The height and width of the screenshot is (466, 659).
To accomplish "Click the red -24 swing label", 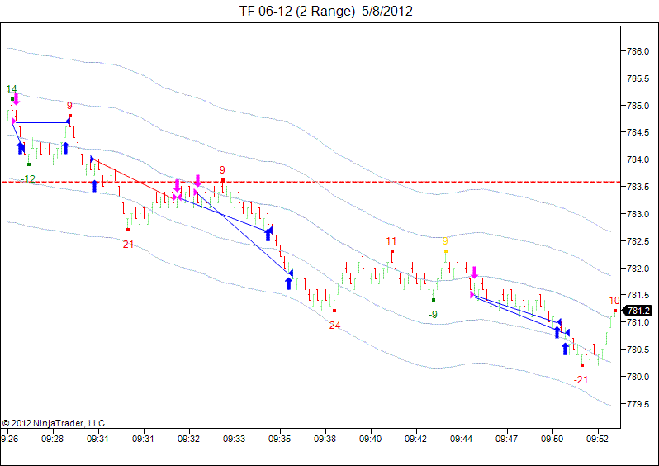I will (x=333, y=326).
